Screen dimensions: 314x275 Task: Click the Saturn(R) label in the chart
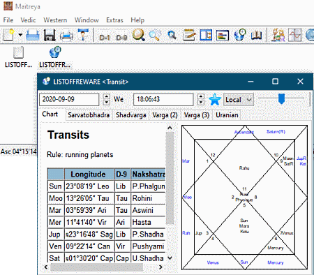(x=276, y=132)
